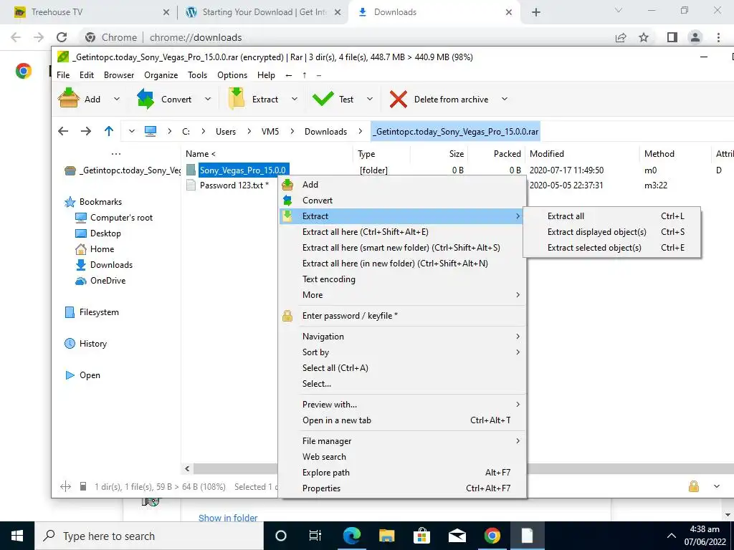Viewport: 734px width, 550px height.
Task: Open Downloads bookmark in sidebar
Action: click(104, 265)
